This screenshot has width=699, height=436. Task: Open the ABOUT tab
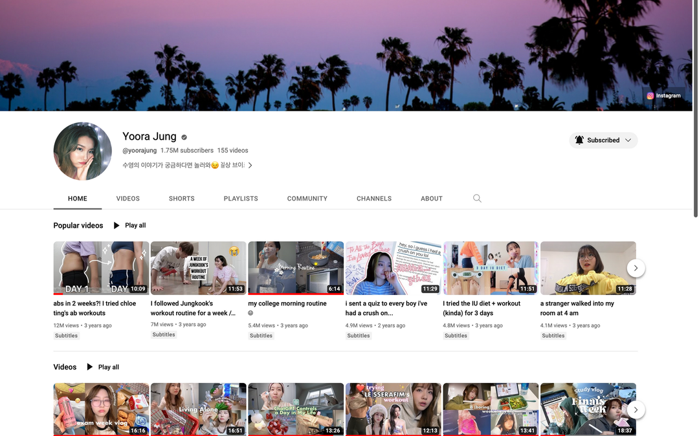click(432, 199)
